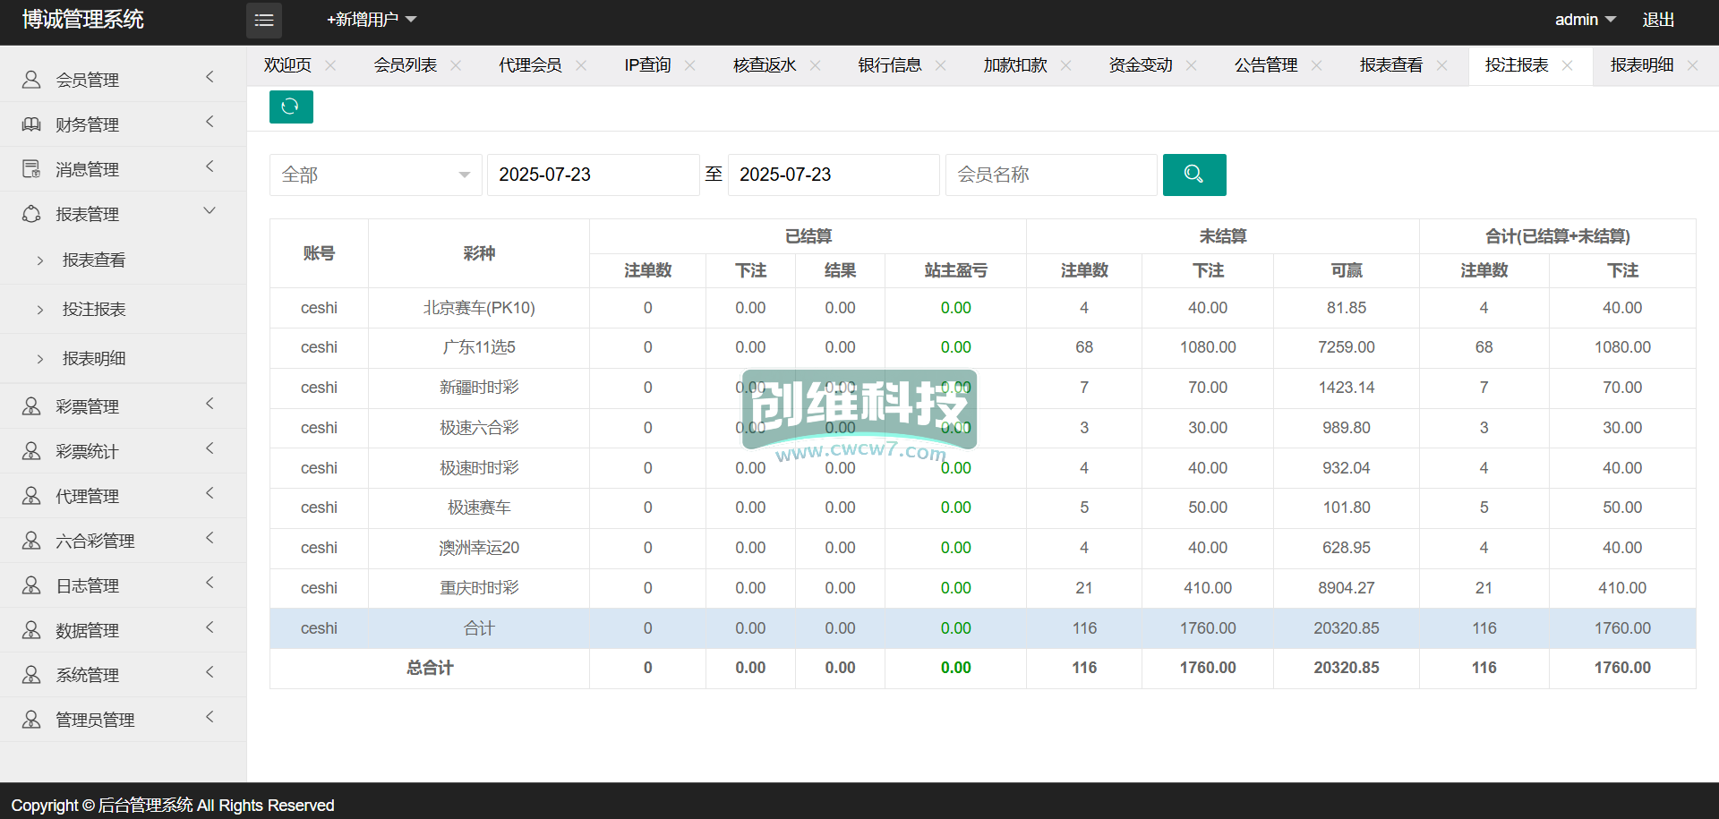Collapse the 报表管理 sidebar chevron

[x=210, y=211]
